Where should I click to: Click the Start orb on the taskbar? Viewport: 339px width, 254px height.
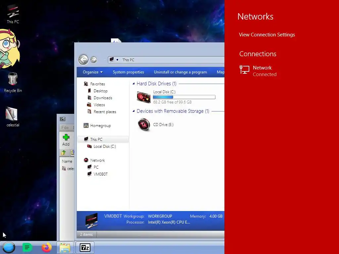[x=9, y=247]
